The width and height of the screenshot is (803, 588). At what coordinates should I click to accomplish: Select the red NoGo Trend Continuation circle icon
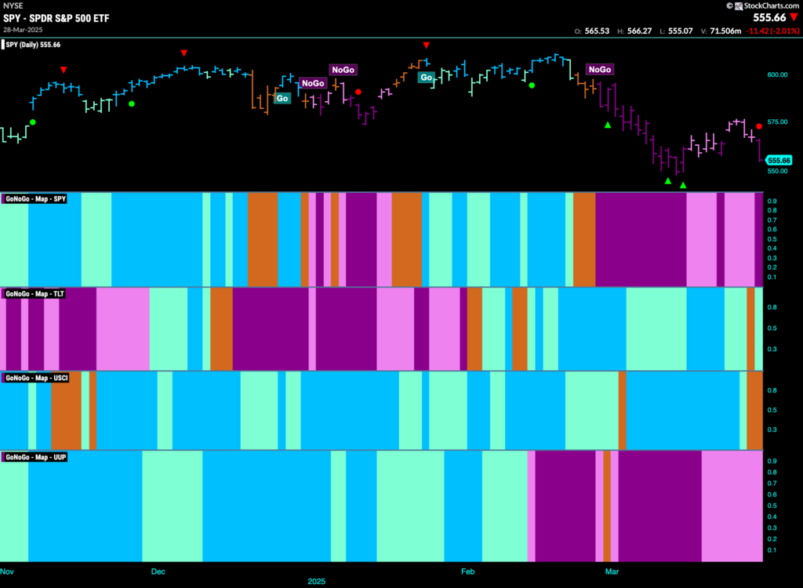359,91
